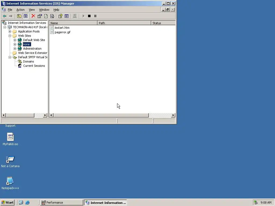Open the View menu

tap(32, 10)
